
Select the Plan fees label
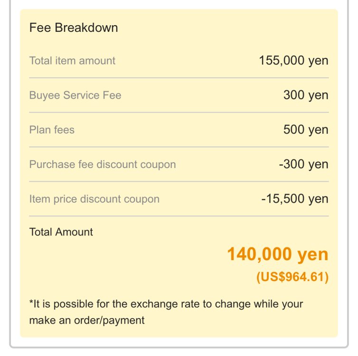[x=52, y=130]
